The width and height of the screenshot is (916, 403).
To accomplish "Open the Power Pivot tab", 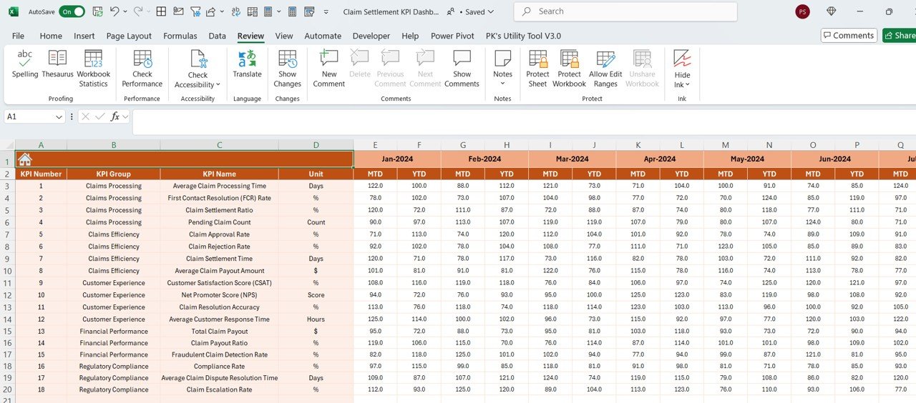I will pyautogui.click(x=452, y=36).
